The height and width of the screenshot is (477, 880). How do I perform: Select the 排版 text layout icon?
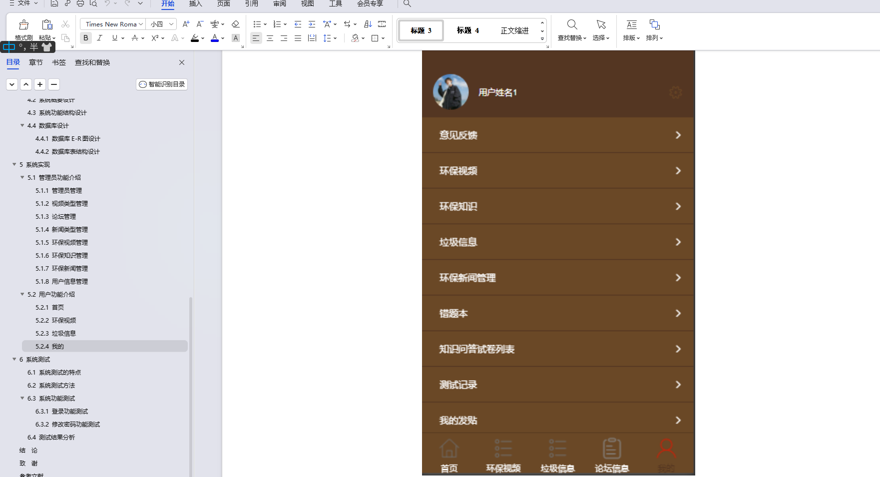tap(631, 24)
